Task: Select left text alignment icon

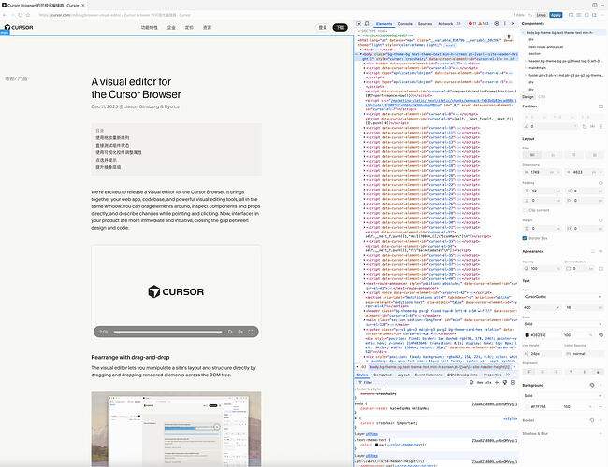Action: pos(528,372)
